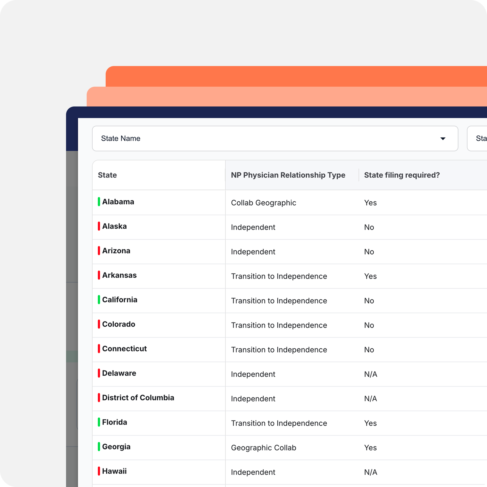This screenshot has width=487, height=487.
Task: Click No filing value for Colorado
Action: pyautogui.click(x=369, y=325)
